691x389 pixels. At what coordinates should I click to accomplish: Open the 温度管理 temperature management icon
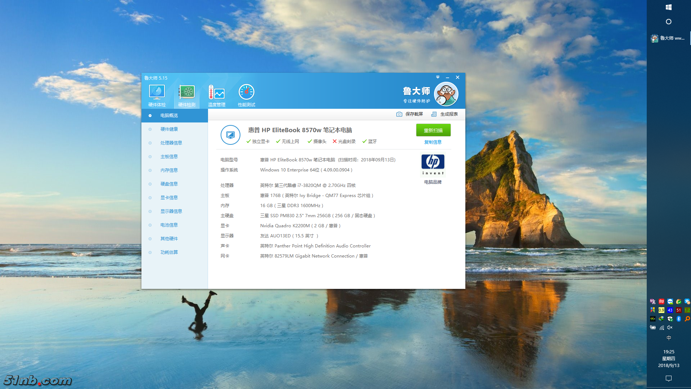pos(217,95)
